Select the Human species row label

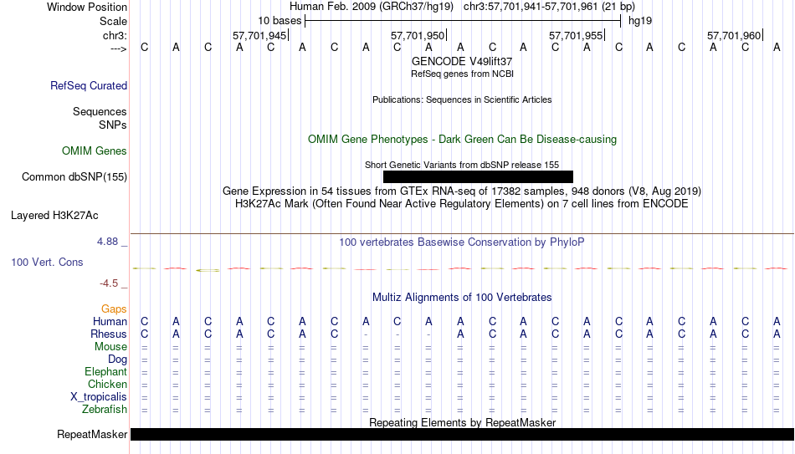(x=110, y=321)
